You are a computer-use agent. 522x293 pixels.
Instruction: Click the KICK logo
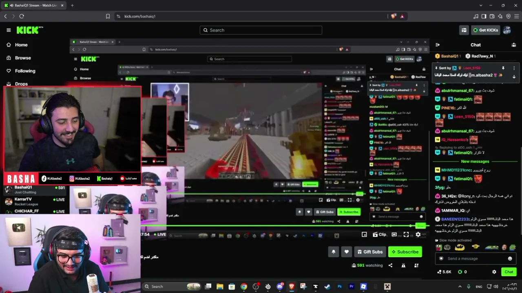point(29,30)
